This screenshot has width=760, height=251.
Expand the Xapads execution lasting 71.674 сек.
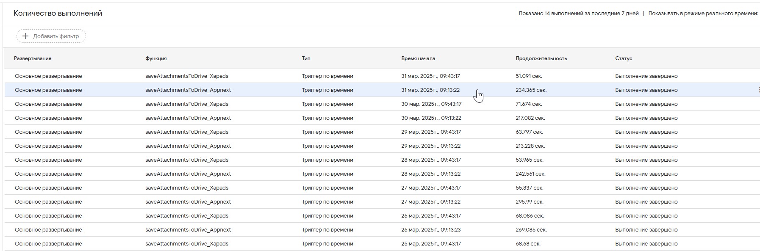[x=382, y=104]
